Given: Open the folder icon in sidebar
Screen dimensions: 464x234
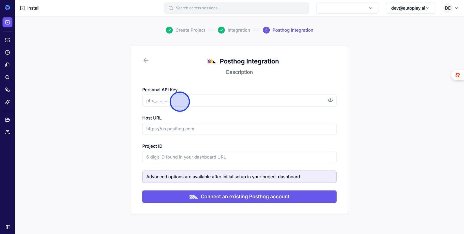Looking at the screenshot, I should (x=8, y=120).
